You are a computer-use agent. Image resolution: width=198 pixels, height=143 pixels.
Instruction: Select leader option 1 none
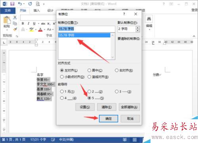point(62,92)
